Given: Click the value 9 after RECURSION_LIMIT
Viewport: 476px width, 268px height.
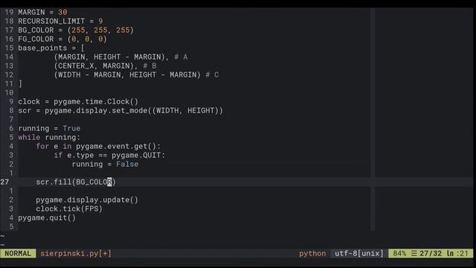Looking at the screenshot, I should click(100, 22).
